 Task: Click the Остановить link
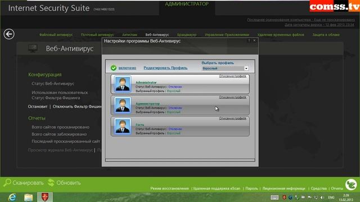tap(38, 107)
